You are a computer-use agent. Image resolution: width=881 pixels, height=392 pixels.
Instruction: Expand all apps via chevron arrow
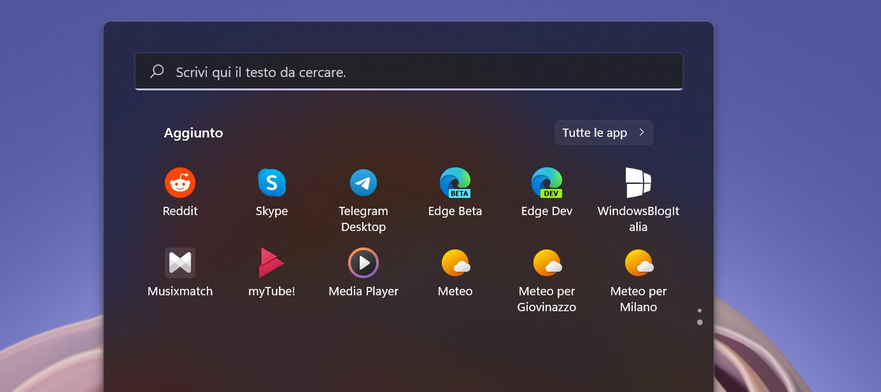point(642,133)
